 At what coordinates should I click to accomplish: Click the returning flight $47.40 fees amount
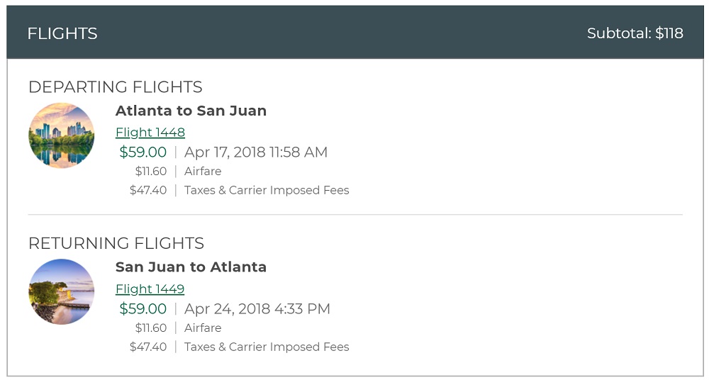pos(148,347)
